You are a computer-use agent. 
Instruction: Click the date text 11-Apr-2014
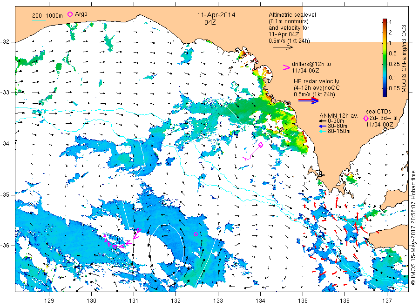[216, 15]
